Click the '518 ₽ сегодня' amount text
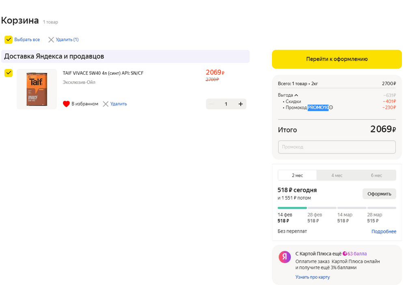The width and height of the screenshot is (406, 285). tap(297, 190)
